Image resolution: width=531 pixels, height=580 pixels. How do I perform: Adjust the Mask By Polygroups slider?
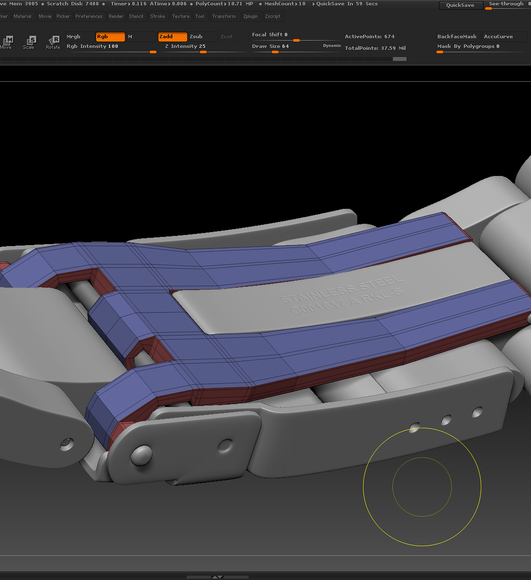tap(481, 47)
